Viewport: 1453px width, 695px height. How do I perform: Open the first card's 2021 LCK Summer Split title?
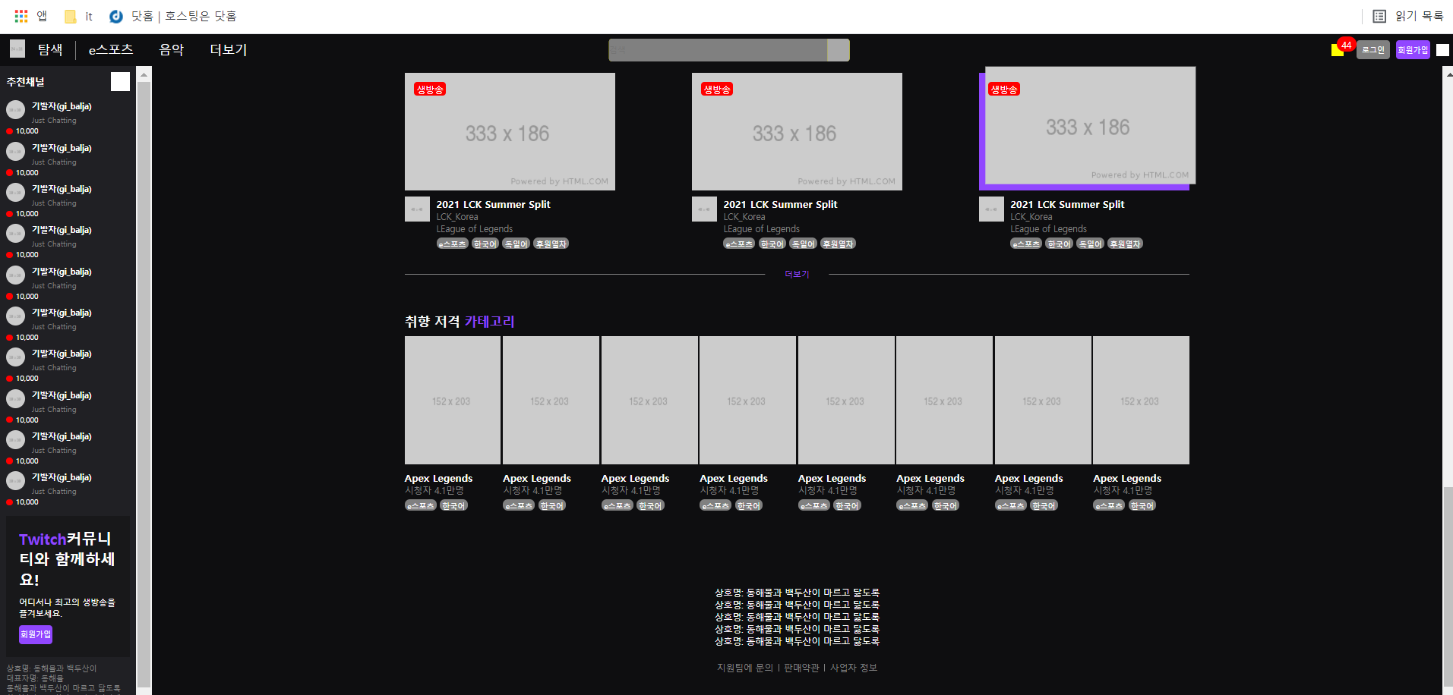[493, 204]
